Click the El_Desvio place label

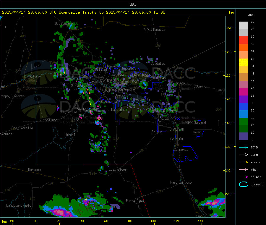(x=69, y=112)
